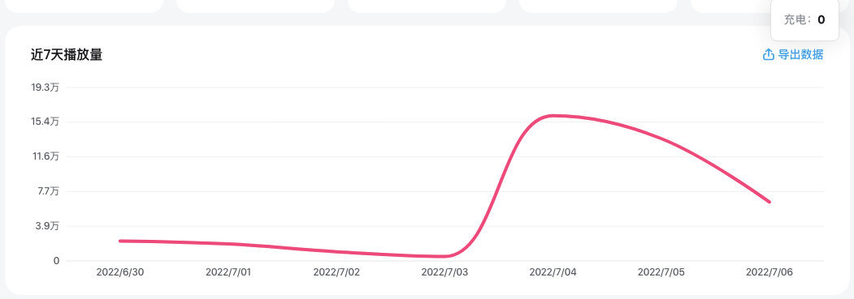The height and width of the screenshot is (299, 854).
Task: Click the export upload icon
Action: click(768, 55)
